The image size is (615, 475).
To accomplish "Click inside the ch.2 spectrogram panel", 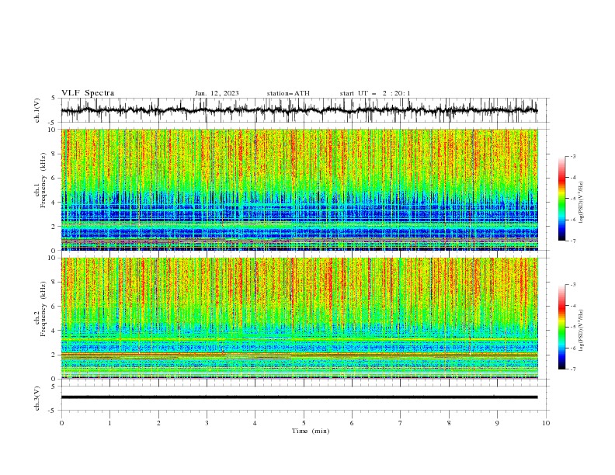I will pyautogui.click(x=299, y=318).
